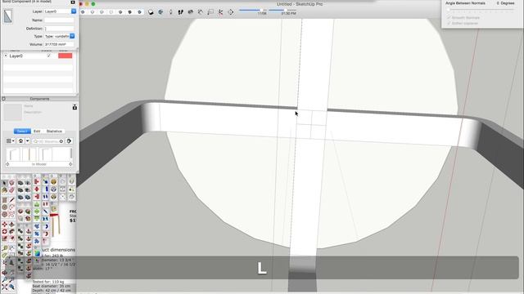
Task: Select the first component thumbnail
Action: point(13,154)
